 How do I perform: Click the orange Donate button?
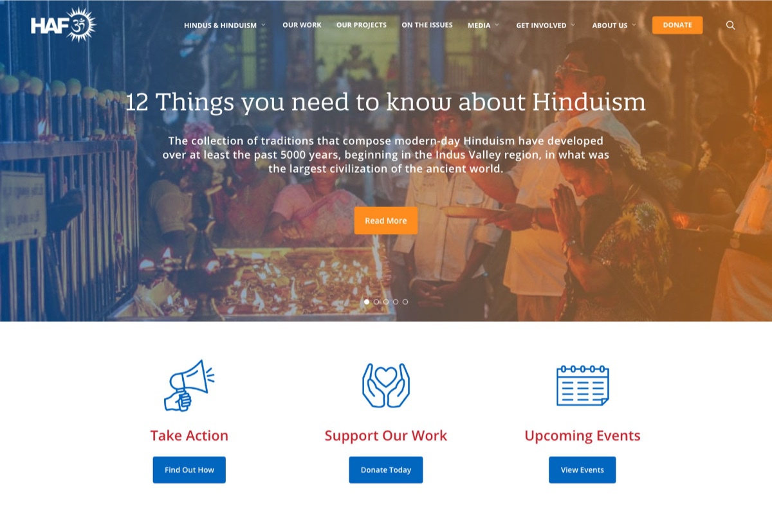pyautogui.click(x=677, y=25)
